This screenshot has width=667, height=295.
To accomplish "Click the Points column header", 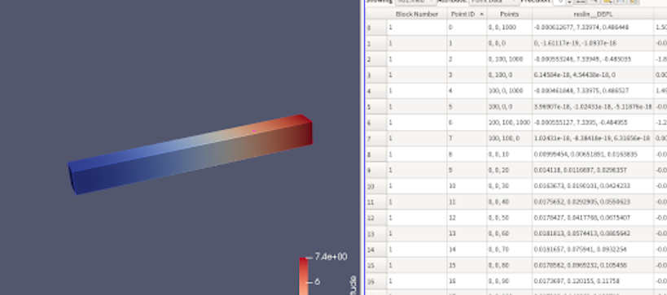I will click(509, 14).
